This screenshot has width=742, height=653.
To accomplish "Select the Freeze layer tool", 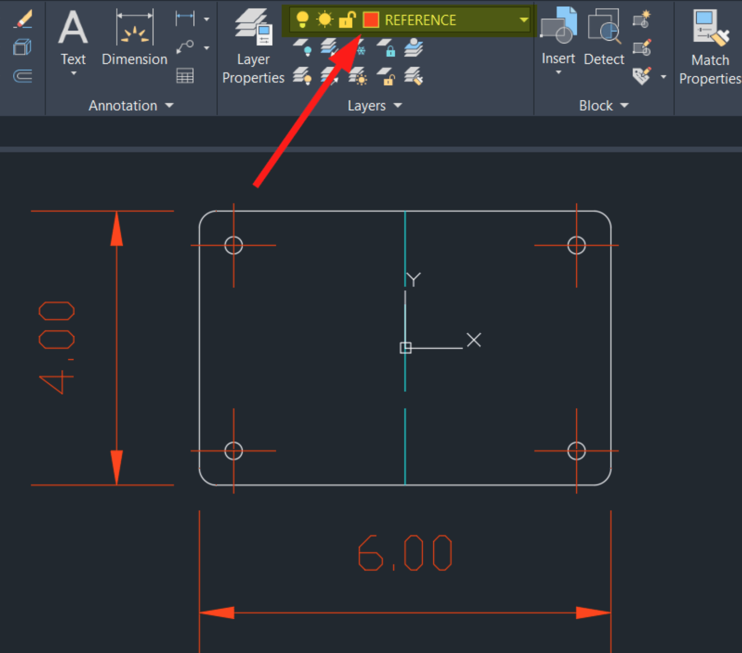I will point(361,49).
